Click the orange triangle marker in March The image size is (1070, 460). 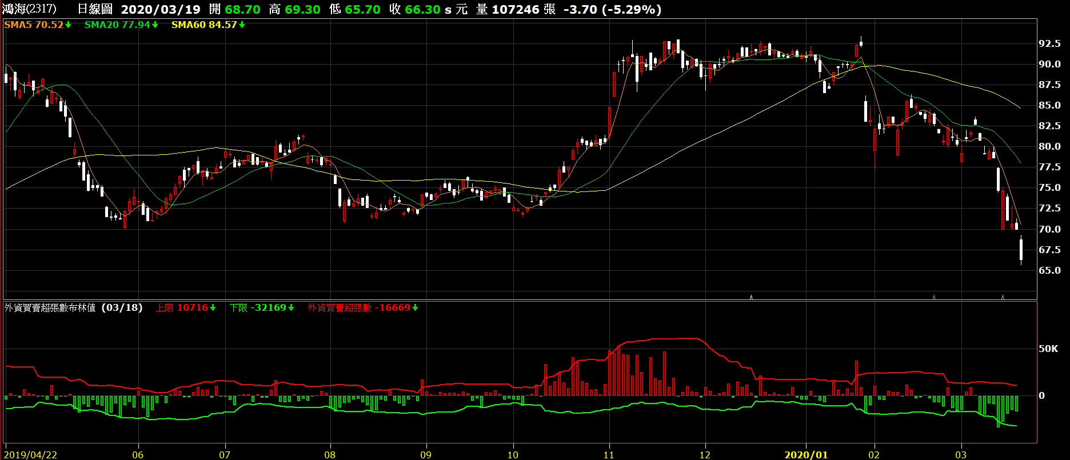(x=1003, y=297)
